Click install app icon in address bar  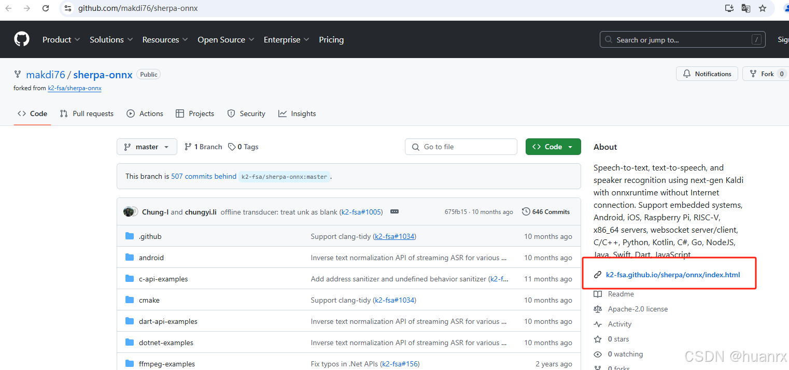coord(729,8)
